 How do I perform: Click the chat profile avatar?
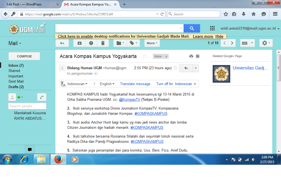pyautogui.click(x=12, y=97)
